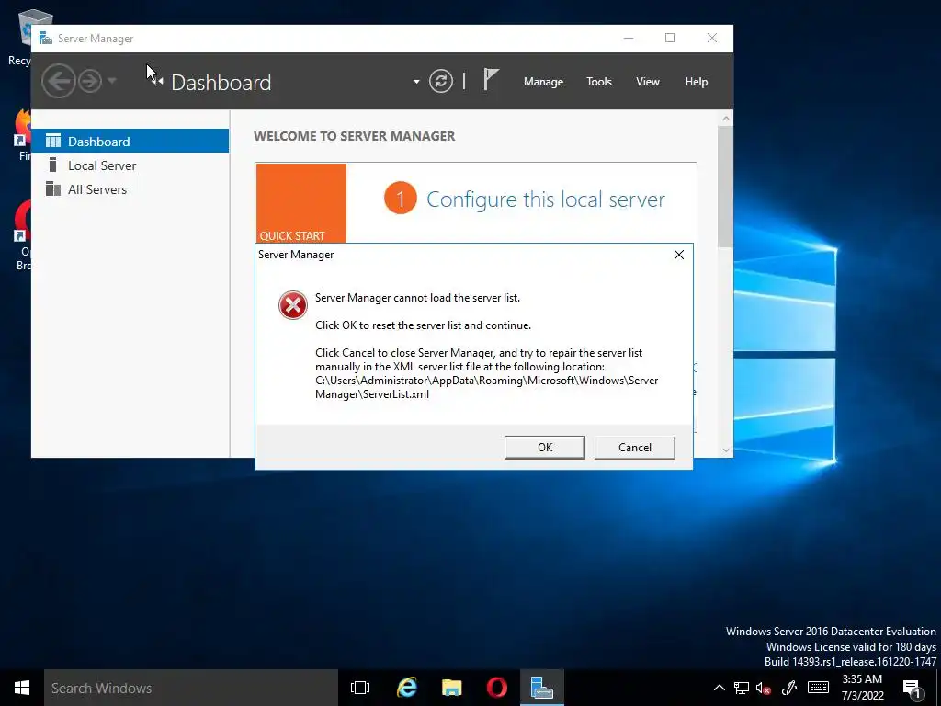The height and width of the screenshot is (706, 941).
Task: Open the Windows Start menu
Action: 22,688
